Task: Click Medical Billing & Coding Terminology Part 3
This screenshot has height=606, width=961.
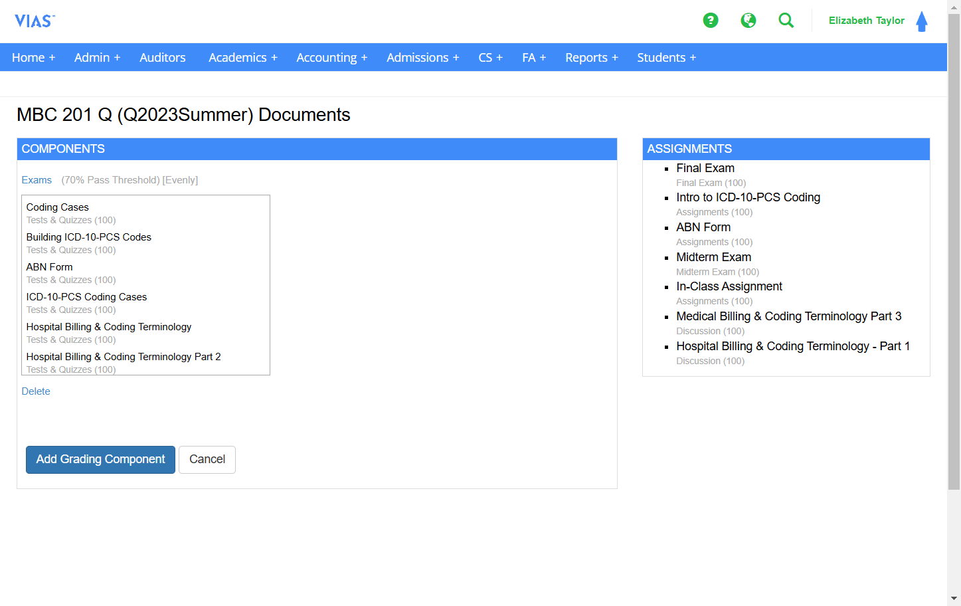Action: (789, 316)
